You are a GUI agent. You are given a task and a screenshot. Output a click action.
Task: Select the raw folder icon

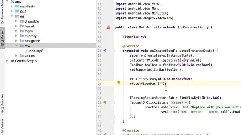22,46
